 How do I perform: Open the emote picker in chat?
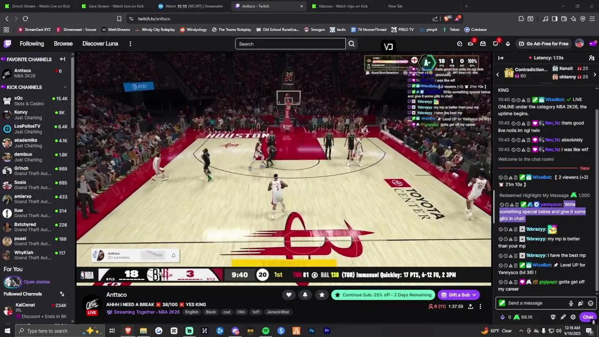point(591,303)
